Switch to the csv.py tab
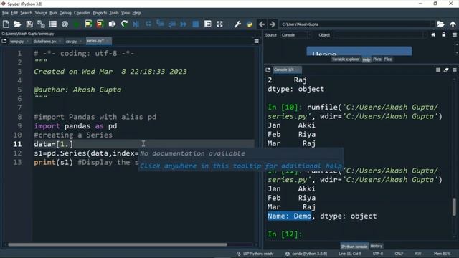Image resolution: width=459 pixels, height=258 pixels. [71, 42]
